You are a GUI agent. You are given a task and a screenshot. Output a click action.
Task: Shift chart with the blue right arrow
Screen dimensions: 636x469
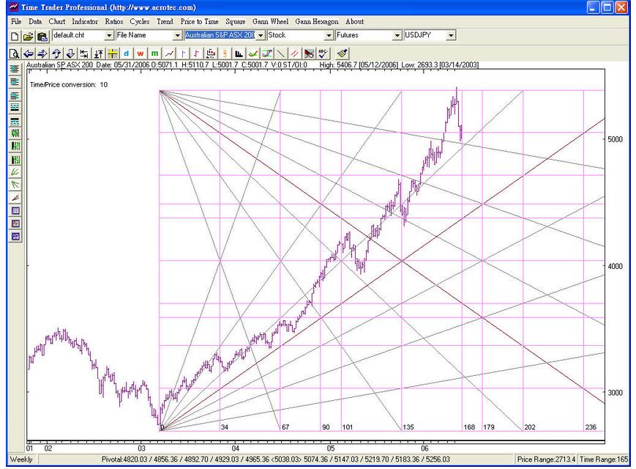42,53
